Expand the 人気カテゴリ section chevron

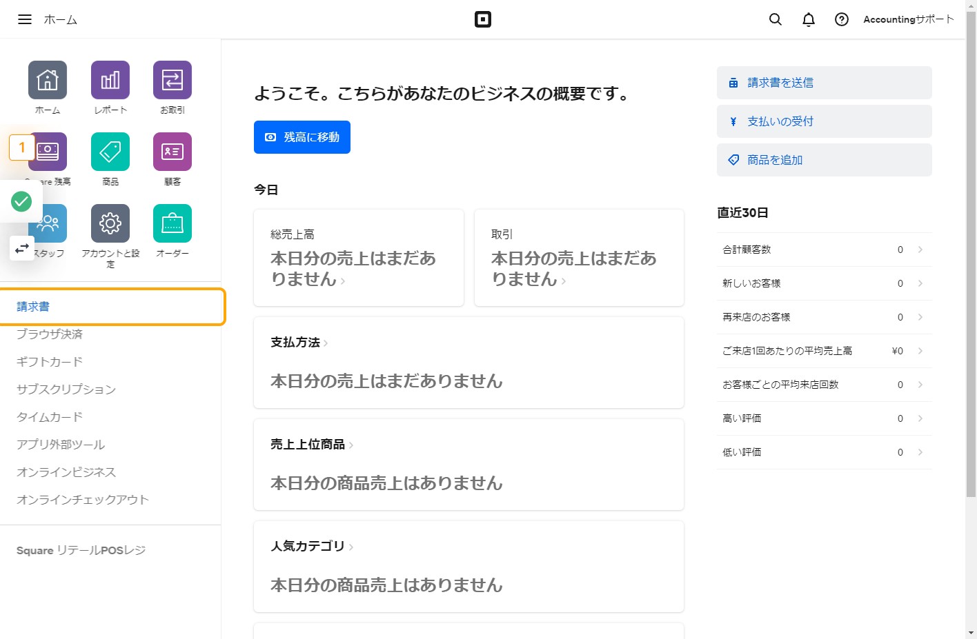point(351,547)
